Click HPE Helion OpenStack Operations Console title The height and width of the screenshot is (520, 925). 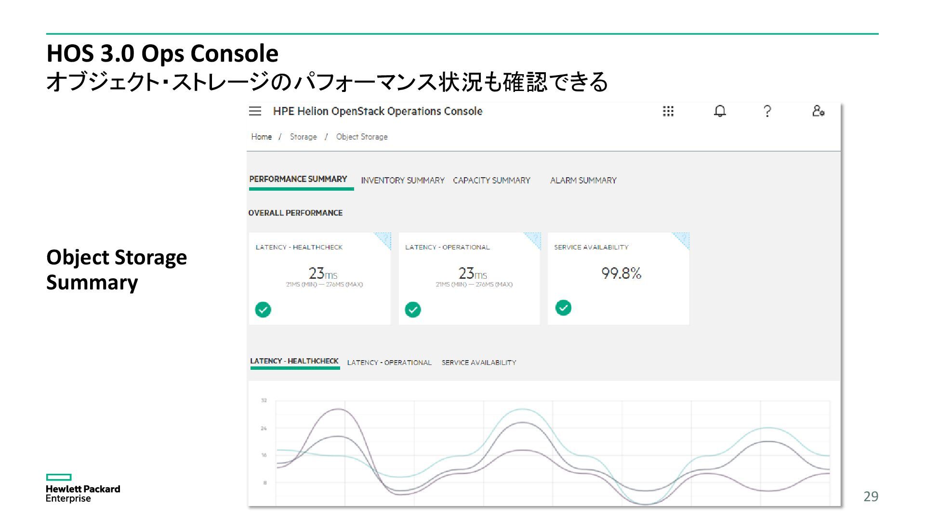pyautogui.click(x=378, y=111)
